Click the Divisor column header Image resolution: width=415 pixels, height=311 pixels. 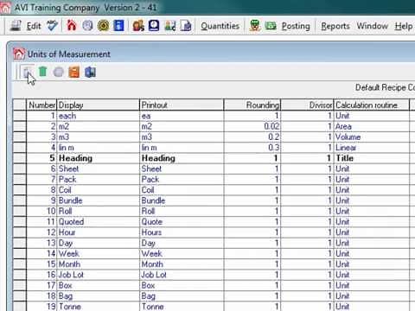[307, 105]
